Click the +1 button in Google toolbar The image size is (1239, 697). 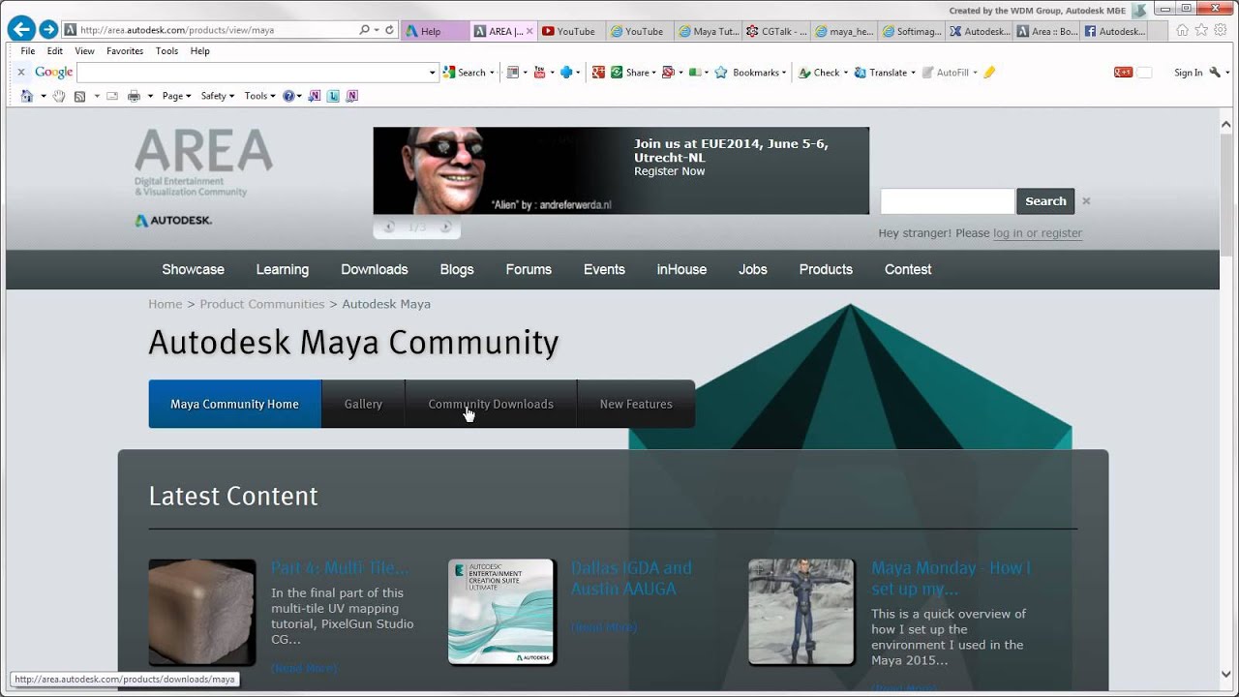click(1123, 73)
